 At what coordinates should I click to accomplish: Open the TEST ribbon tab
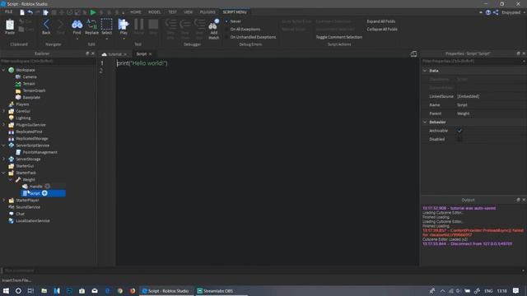click(x=172, y=12)
